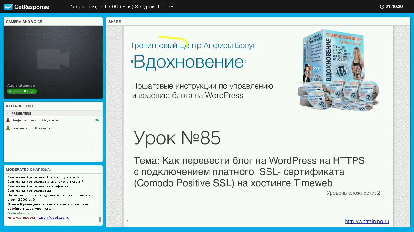Click the 'Moderation is on.' notice
The image size is (414, 232).
point(21,213)
